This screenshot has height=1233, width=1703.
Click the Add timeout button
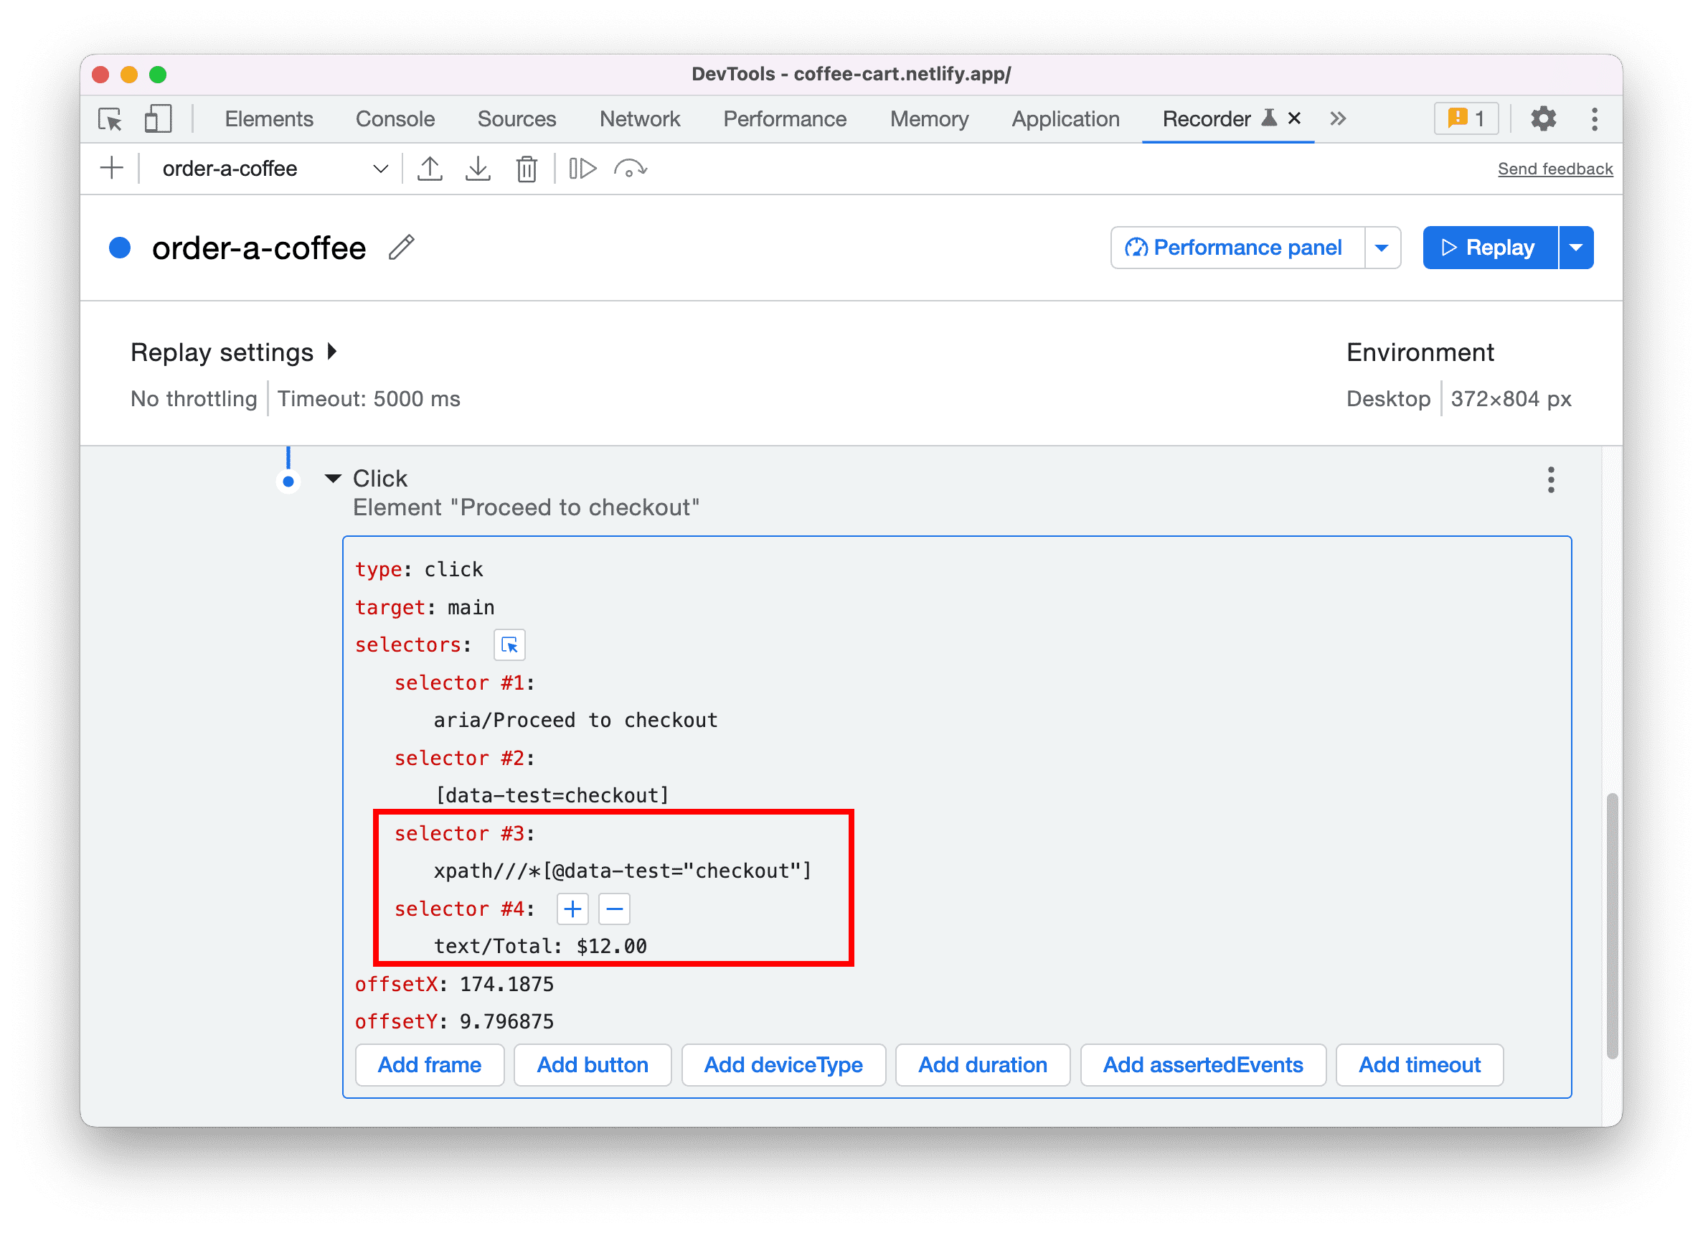(x=1420, y=1065)
